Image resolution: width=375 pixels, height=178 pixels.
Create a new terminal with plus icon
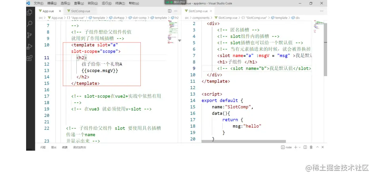[x=295, y=147]
